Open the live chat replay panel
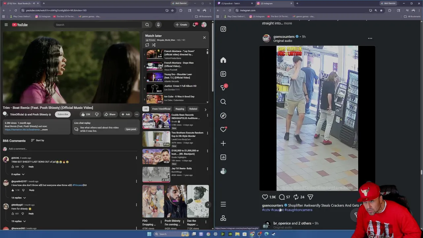 click(131, 129)
